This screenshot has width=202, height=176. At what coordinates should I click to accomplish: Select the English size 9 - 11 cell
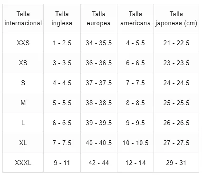62,163
